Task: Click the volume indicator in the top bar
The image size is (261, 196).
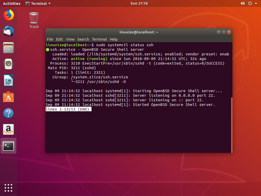Action: click(x=243, y=3)
